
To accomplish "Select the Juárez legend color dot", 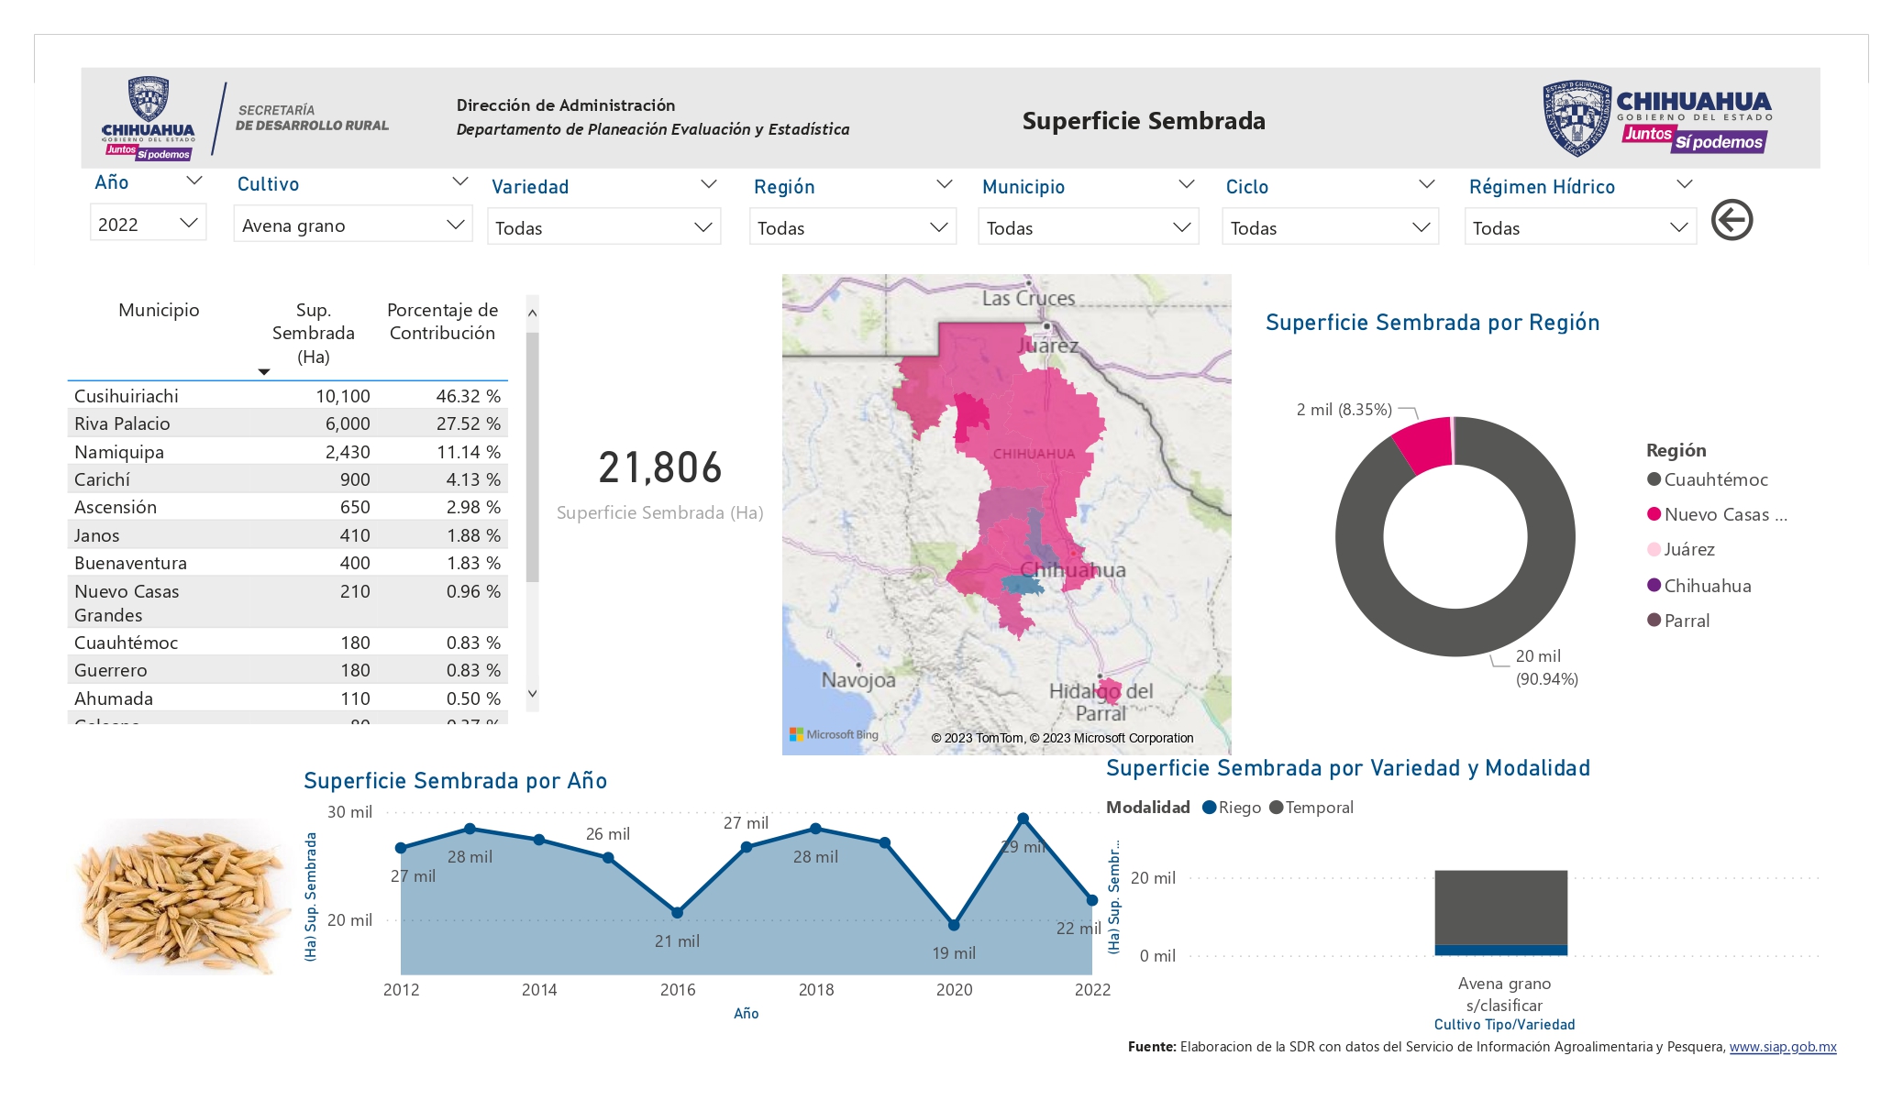I will click(1654, 549).
